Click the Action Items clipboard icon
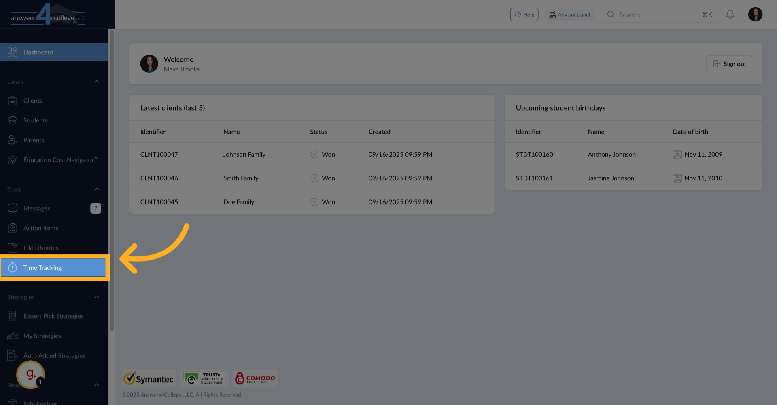This screenshot has width=777, height=405. pos(13,228)
